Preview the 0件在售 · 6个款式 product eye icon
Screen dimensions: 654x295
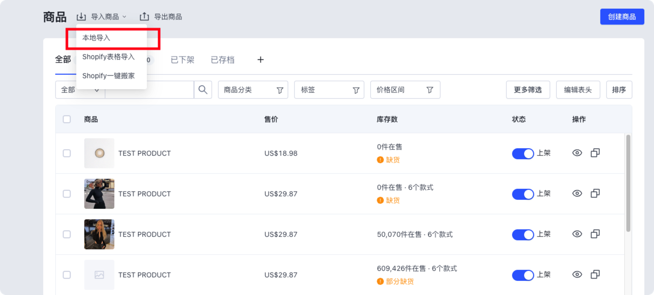tap(577, 193)
